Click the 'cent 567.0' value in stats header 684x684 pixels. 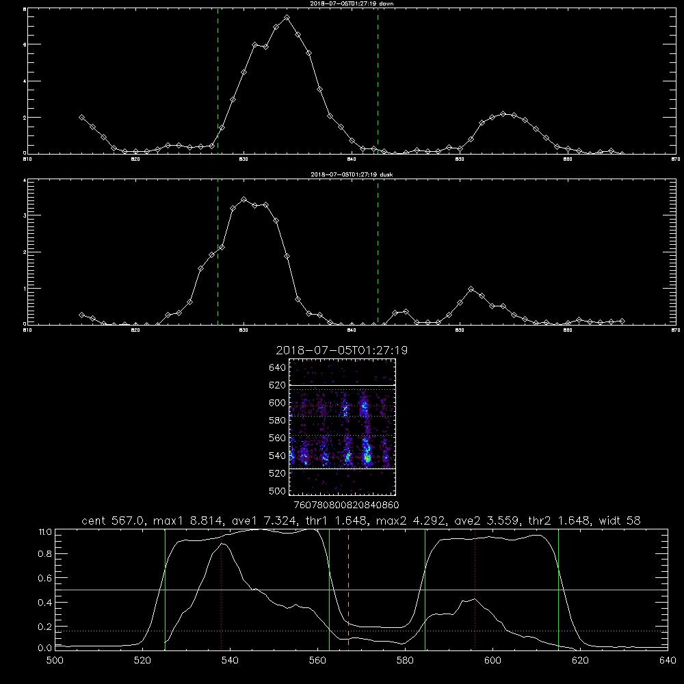tap(113, 521)
